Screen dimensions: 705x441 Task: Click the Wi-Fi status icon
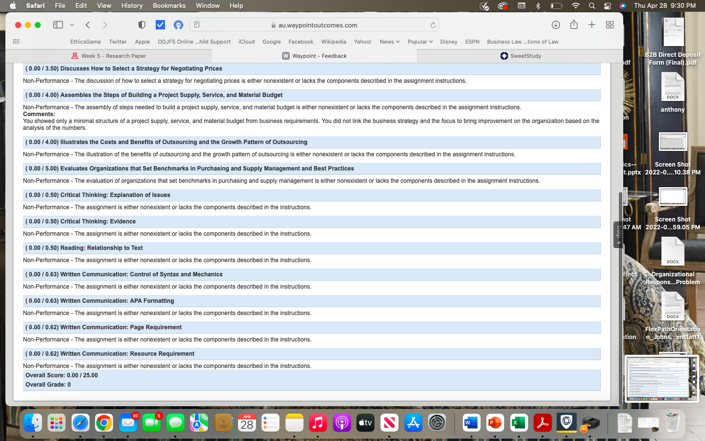coord(576,5)
